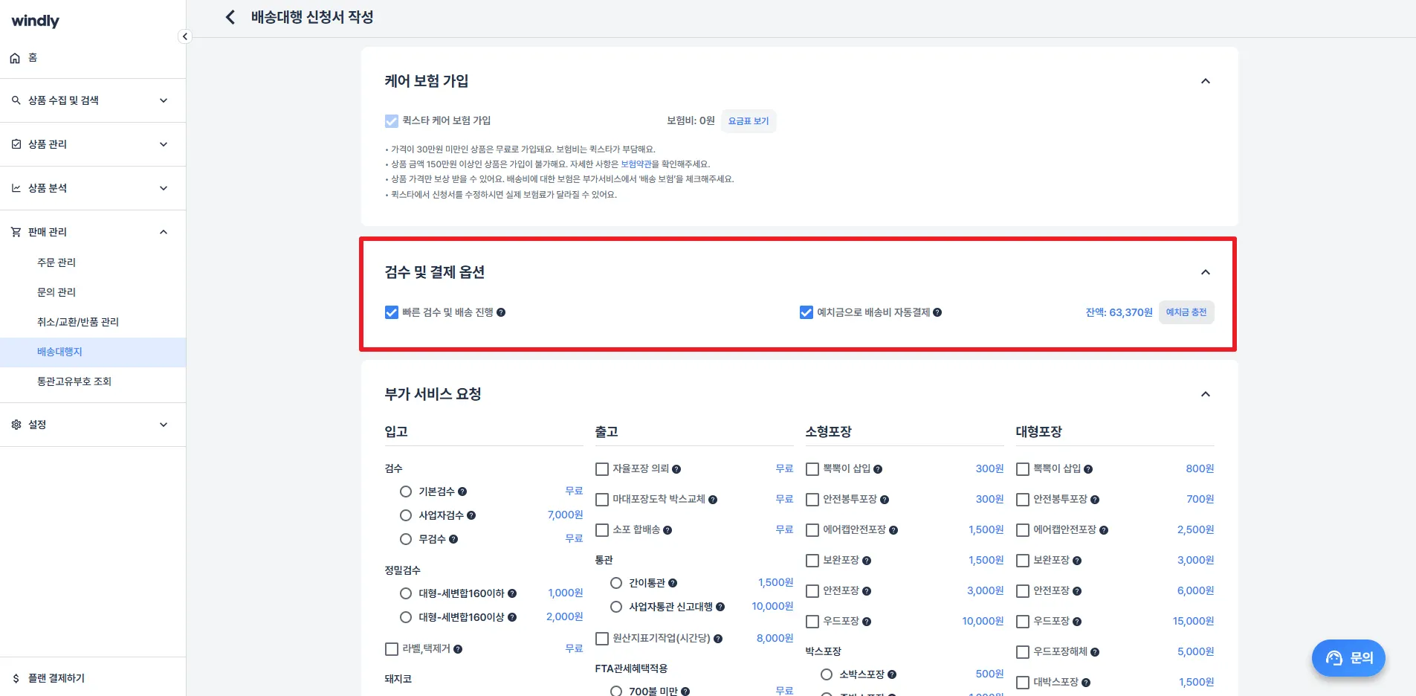The height and width of the screenshot is (696, 1416).
Task: Show help tooltip for 라벨,택제거
Action: 458,649
